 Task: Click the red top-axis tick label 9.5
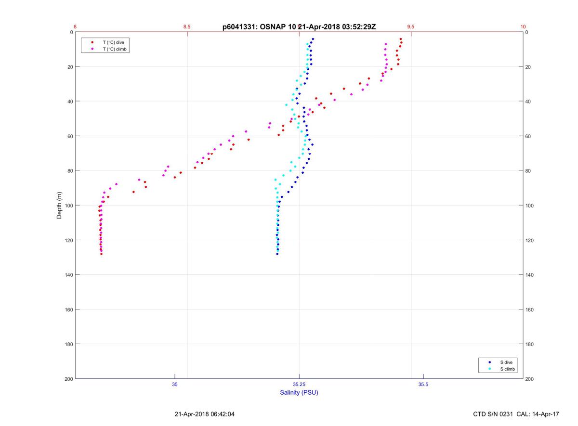[411, 26]
